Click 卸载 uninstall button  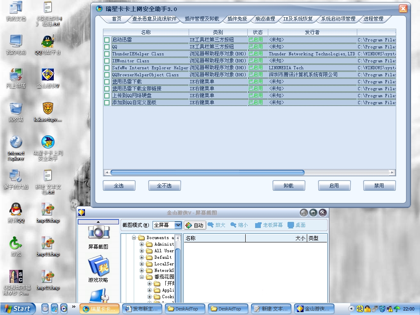tap(289, 186)
